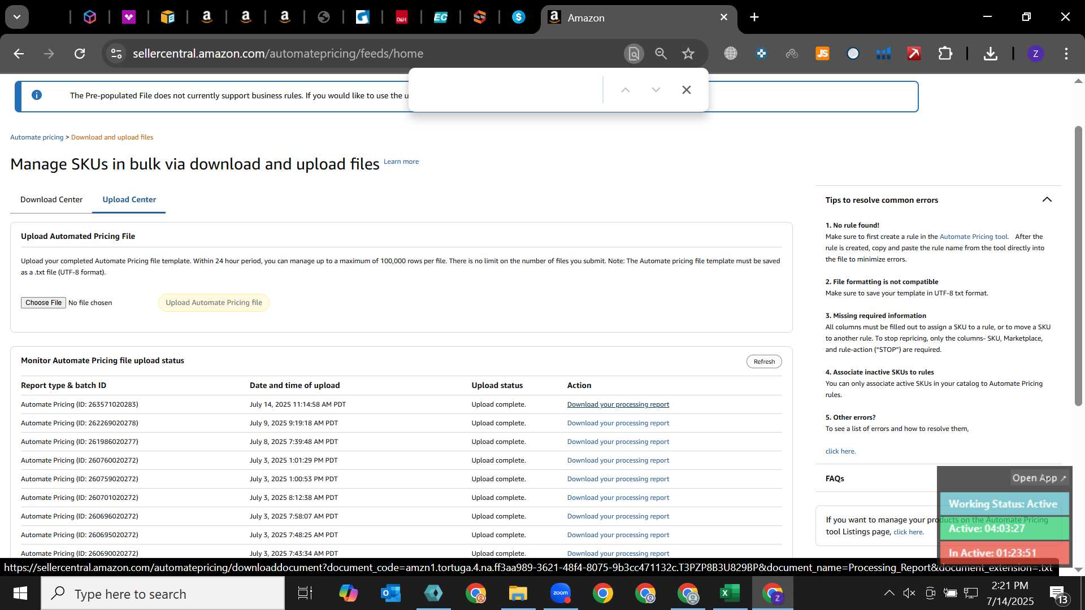This screenshot has width=1085, height=610.
Task: Click the page vertical scrollbar thumb
Action: 1078,265
